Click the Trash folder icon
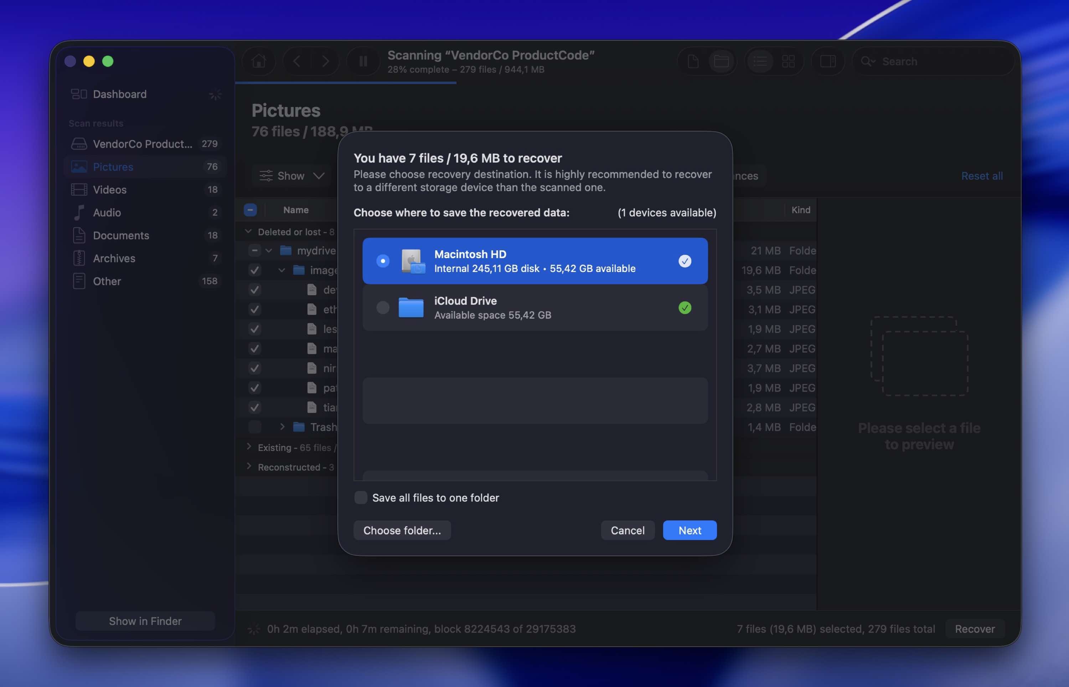The height and width of the screenshot is (687, 1069). [299, 427]
